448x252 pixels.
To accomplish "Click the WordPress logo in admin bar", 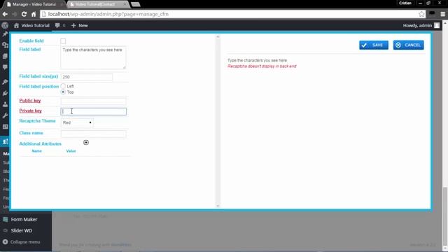I will [5, 25].
